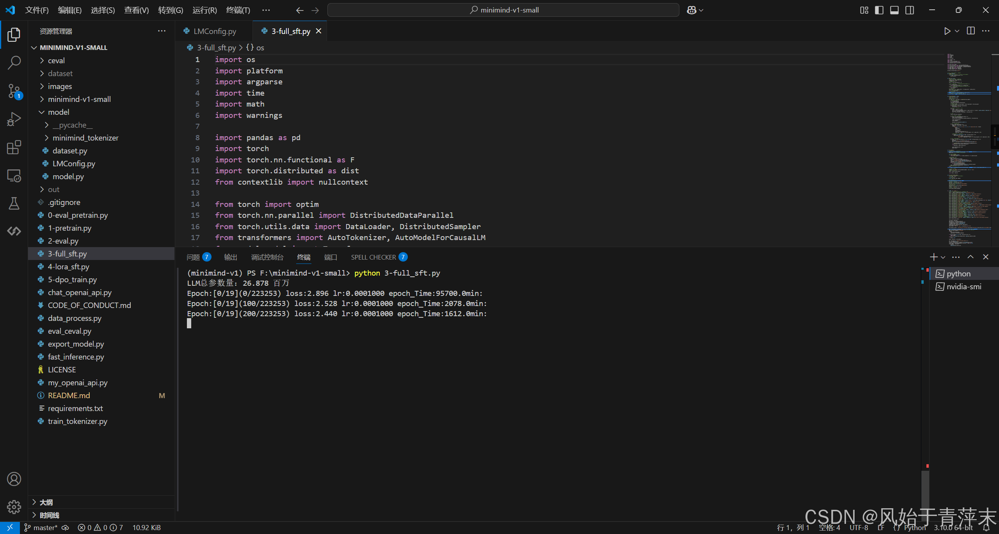Open 5-dpo_train.py in file tree
The height and width of the screenshot is (534, 999).
click(101, 279)
